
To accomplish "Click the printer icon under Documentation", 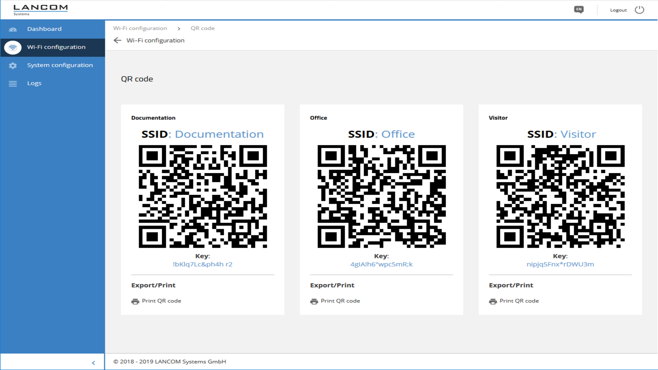I will (x=135, y=301).
